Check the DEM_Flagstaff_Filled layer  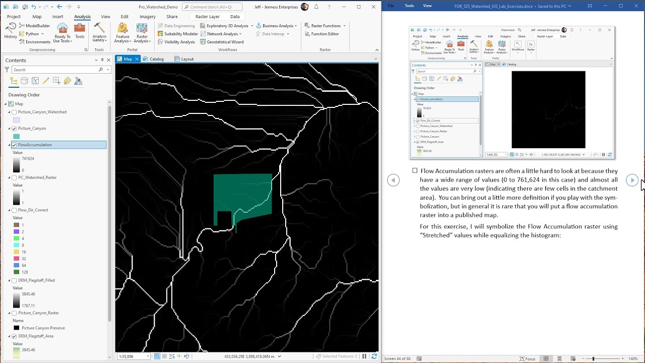14,280
